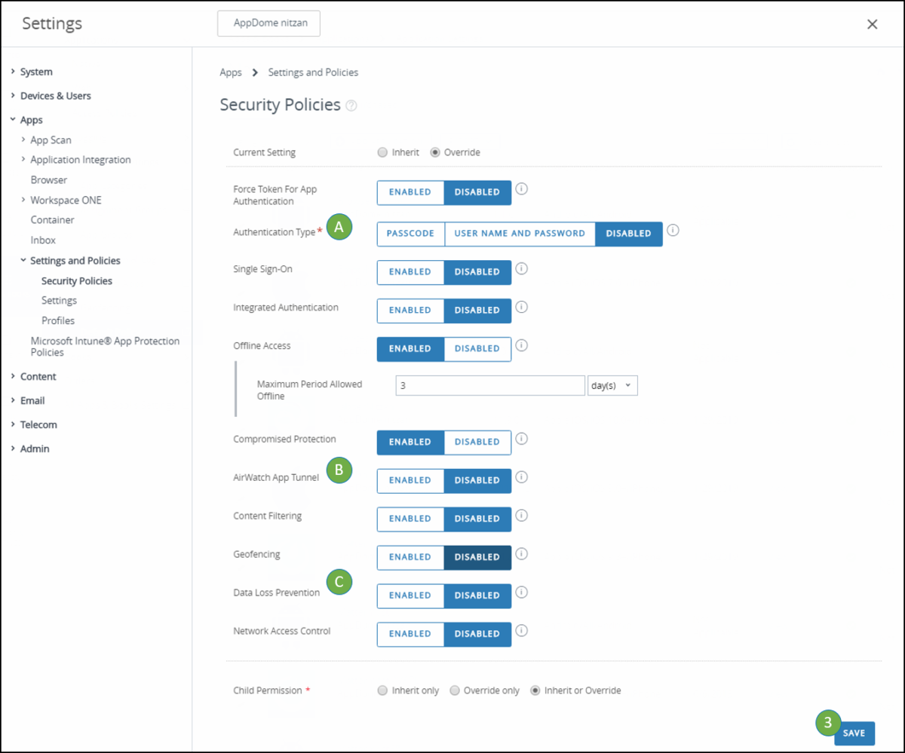Collapse the Apps section in sidebar

pos(31,119)
